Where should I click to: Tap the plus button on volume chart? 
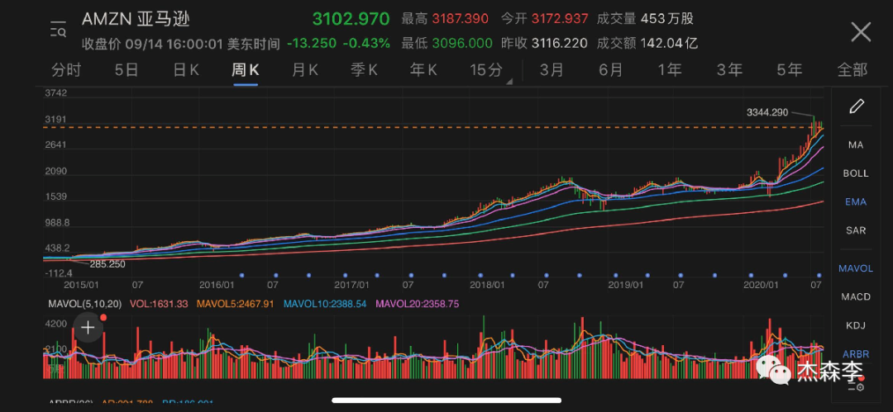(x=88, y=327)
